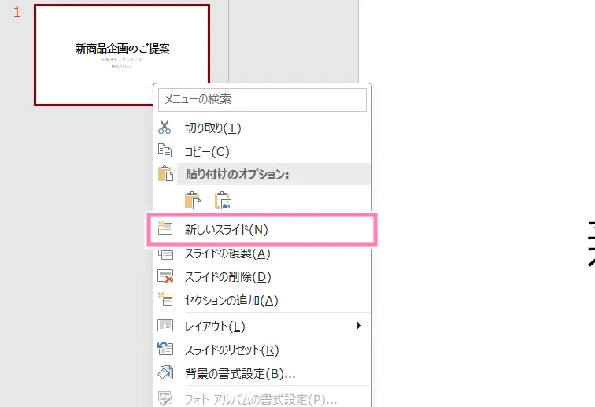Click the メニューの検索 search box
595x407 pixels.
pyautogui.click(x=262, y=100)
